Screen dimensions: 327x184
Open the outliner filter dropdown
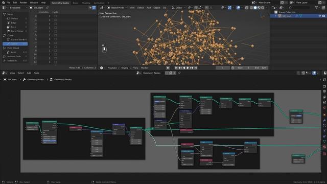(317, 8)
